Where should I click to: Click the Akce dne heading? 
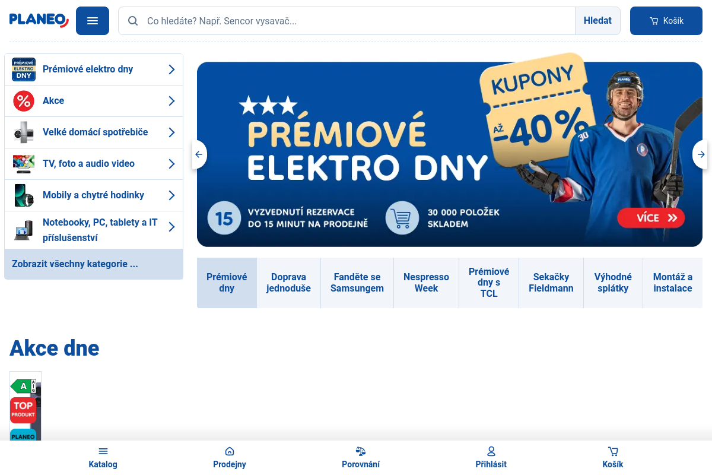click(x=55, y=348)
